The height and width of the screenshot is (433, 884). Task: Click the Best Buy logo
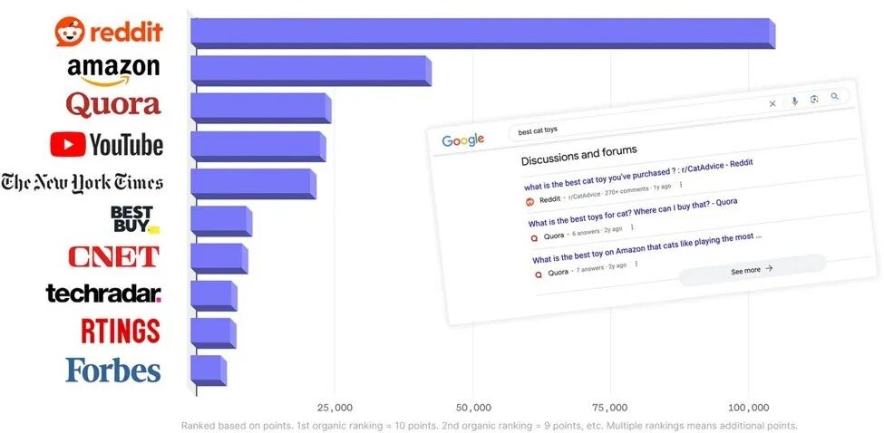coord(134,218)
